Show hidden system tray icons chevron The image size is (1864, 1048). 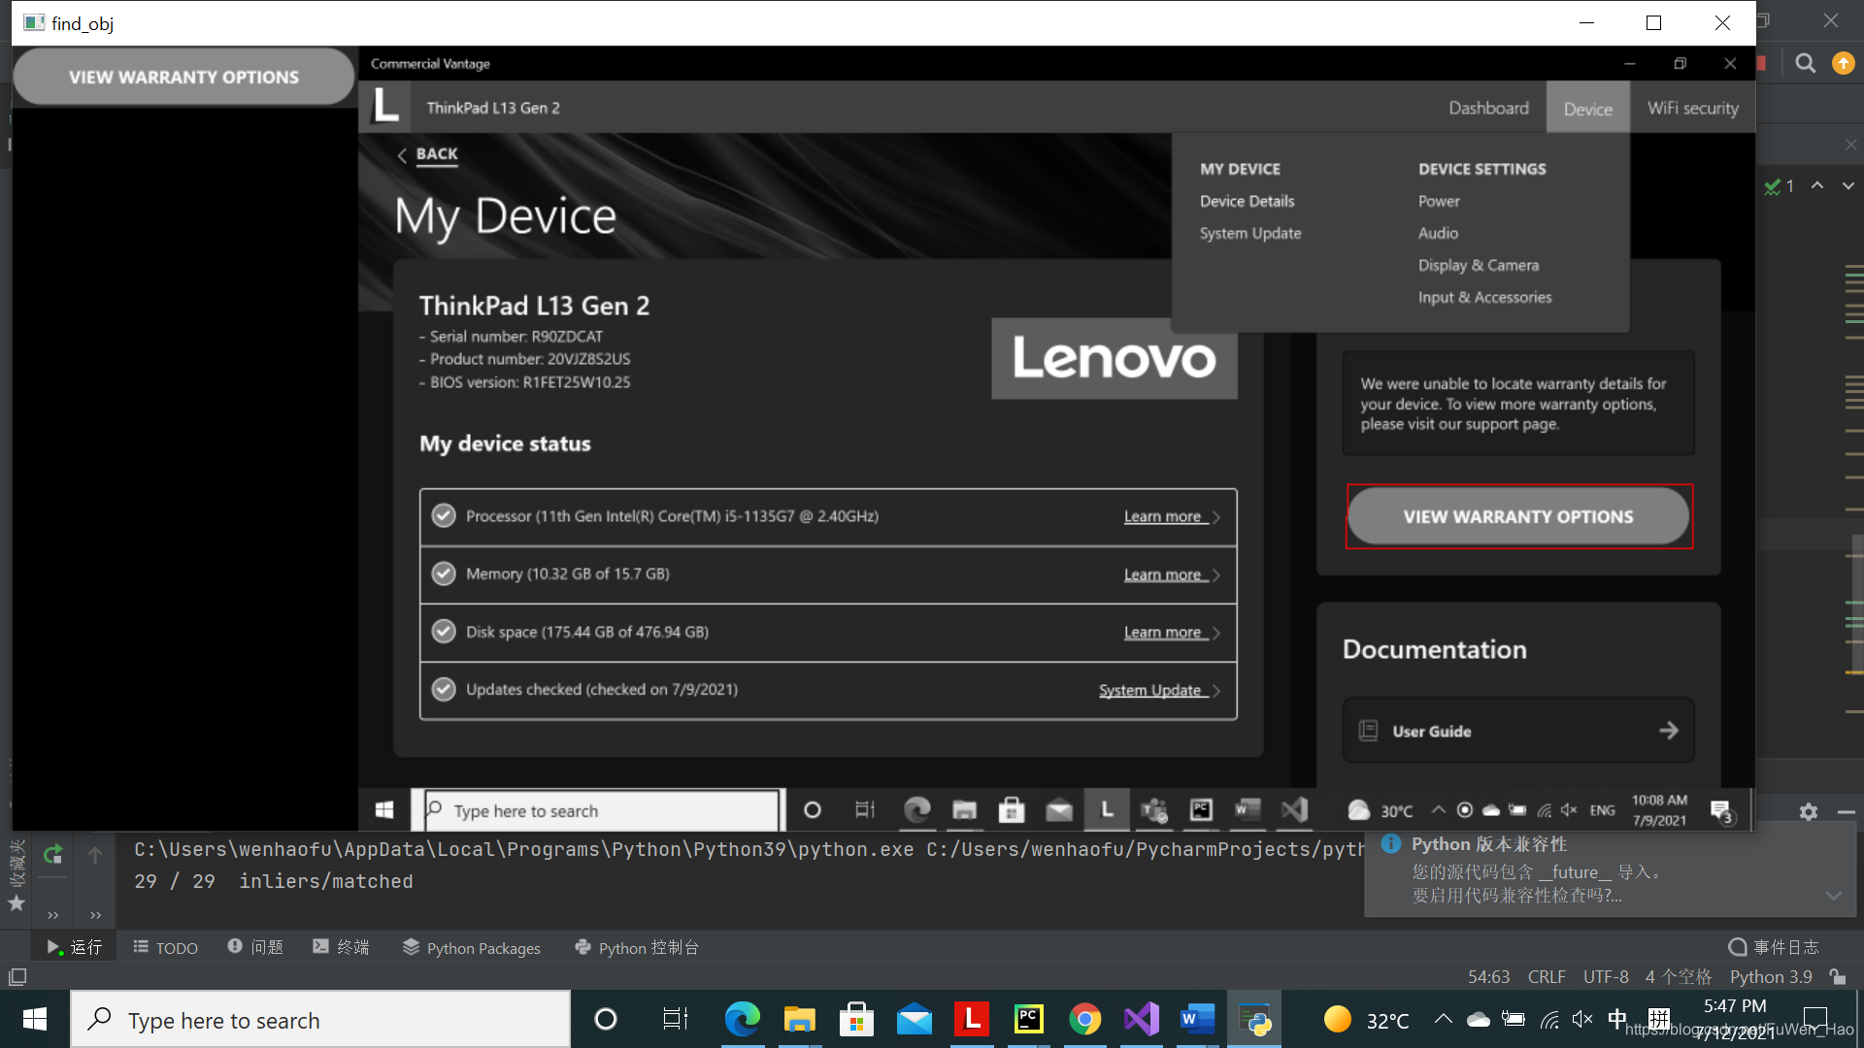[x=1444, y=1019]
